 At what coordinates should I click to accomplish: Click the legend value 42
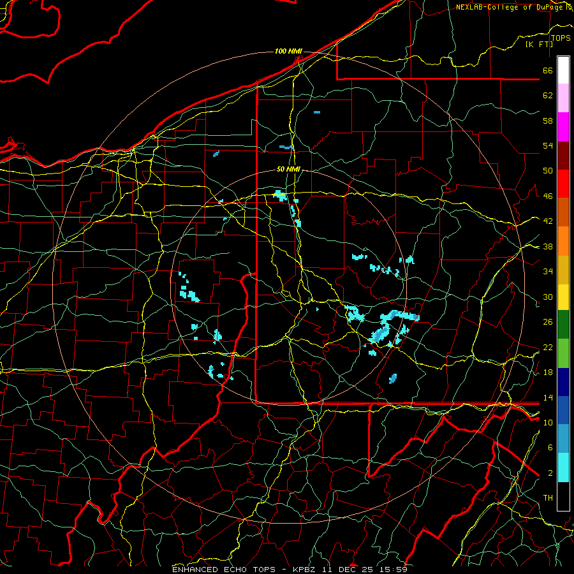point(548,221)
